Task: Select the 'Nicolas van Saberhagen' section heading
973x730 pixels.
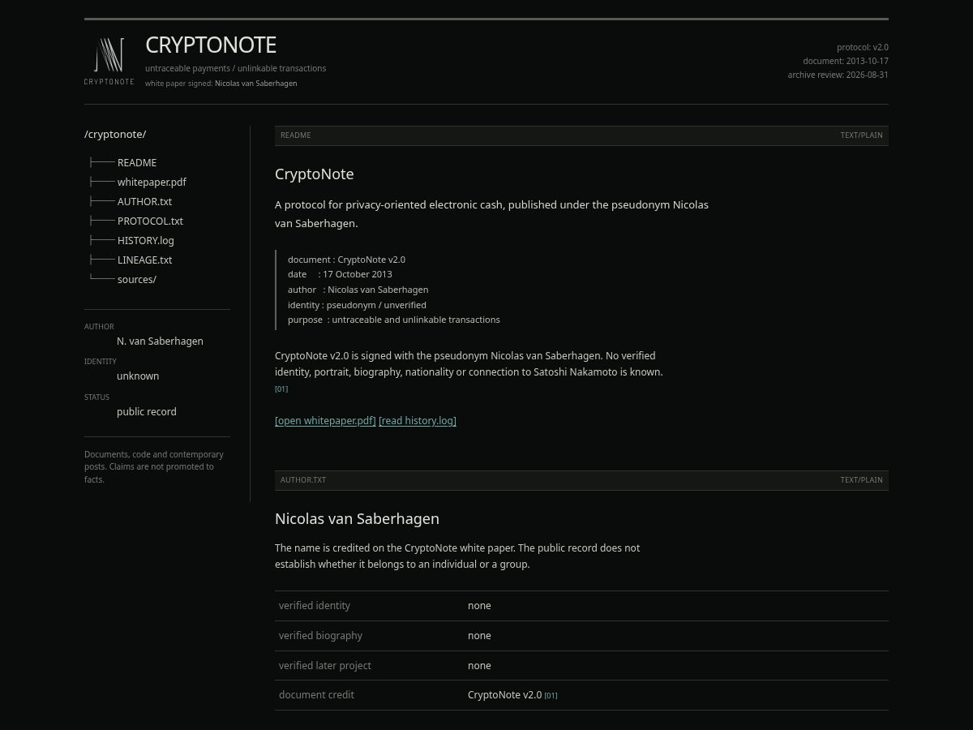Action: (x=357, y=518)
